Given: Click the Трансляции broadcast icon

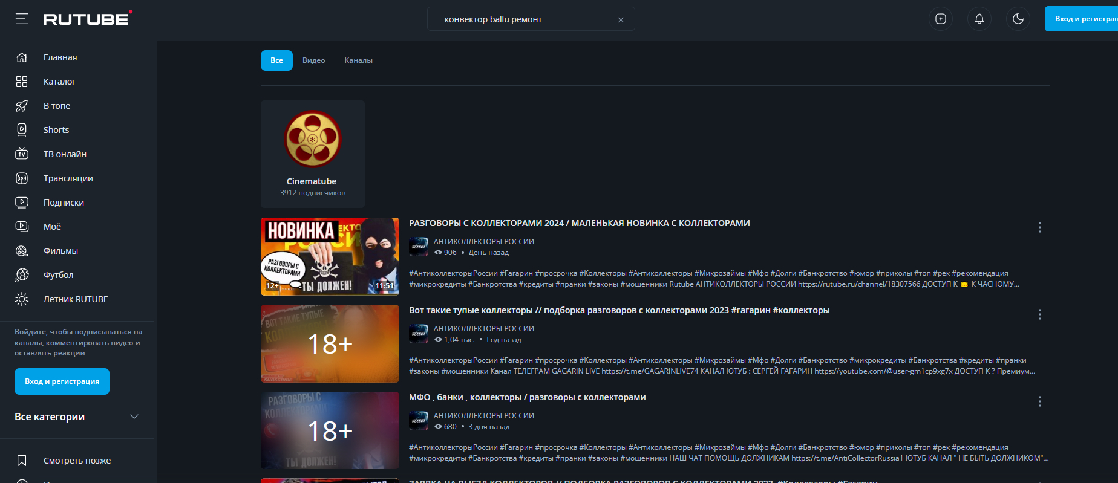Looking at the screenshot, I should (x=22, y=178).
